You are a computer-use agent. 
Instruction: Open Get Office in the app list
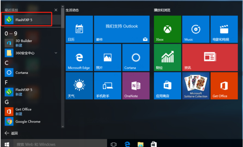[33, 112]
